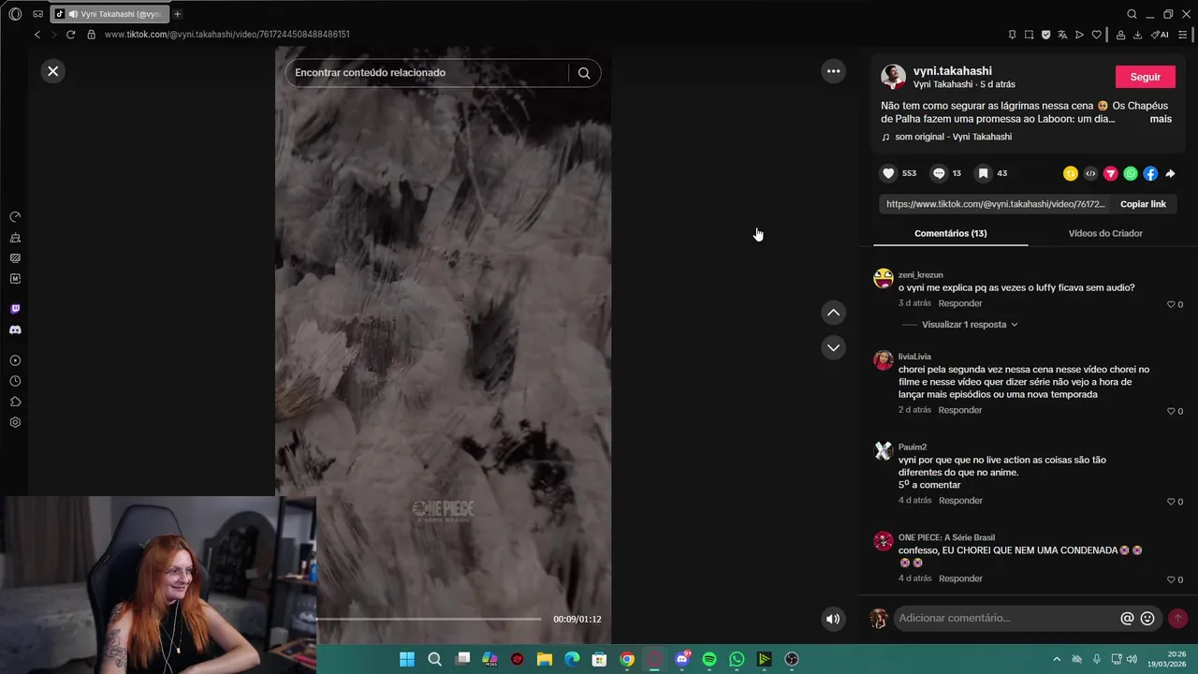Like ONE PIECE: A Série Brasil comment
The height and width of the screenshot is (674, 1198).
point(1170,579)
